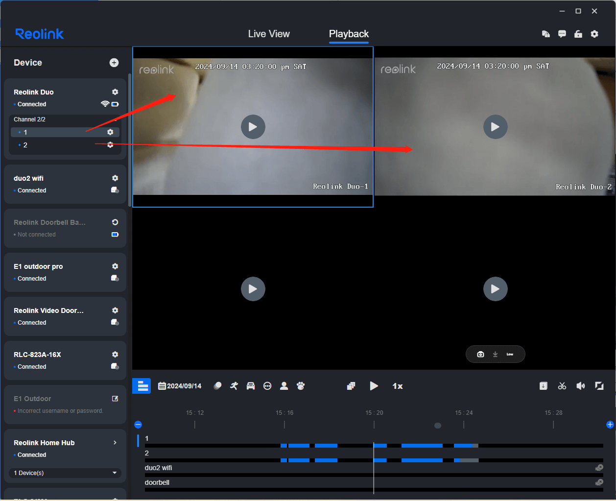Click the 15:24 timeline position marker dot

[x=438, y=426]
